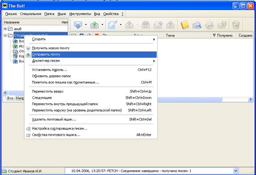The width and height of the screenshot is (256, 175).
Task: Open the Письмо menu
Action: [11, 14]
